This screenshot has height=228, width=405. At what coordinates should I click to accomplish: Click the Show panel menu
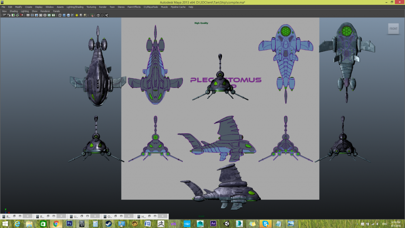point(34,11)
